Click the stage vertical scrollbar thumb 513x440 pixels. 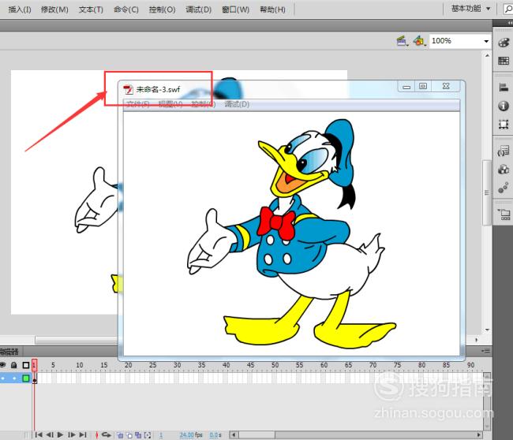pyautogui.click(x=487, y=192)
